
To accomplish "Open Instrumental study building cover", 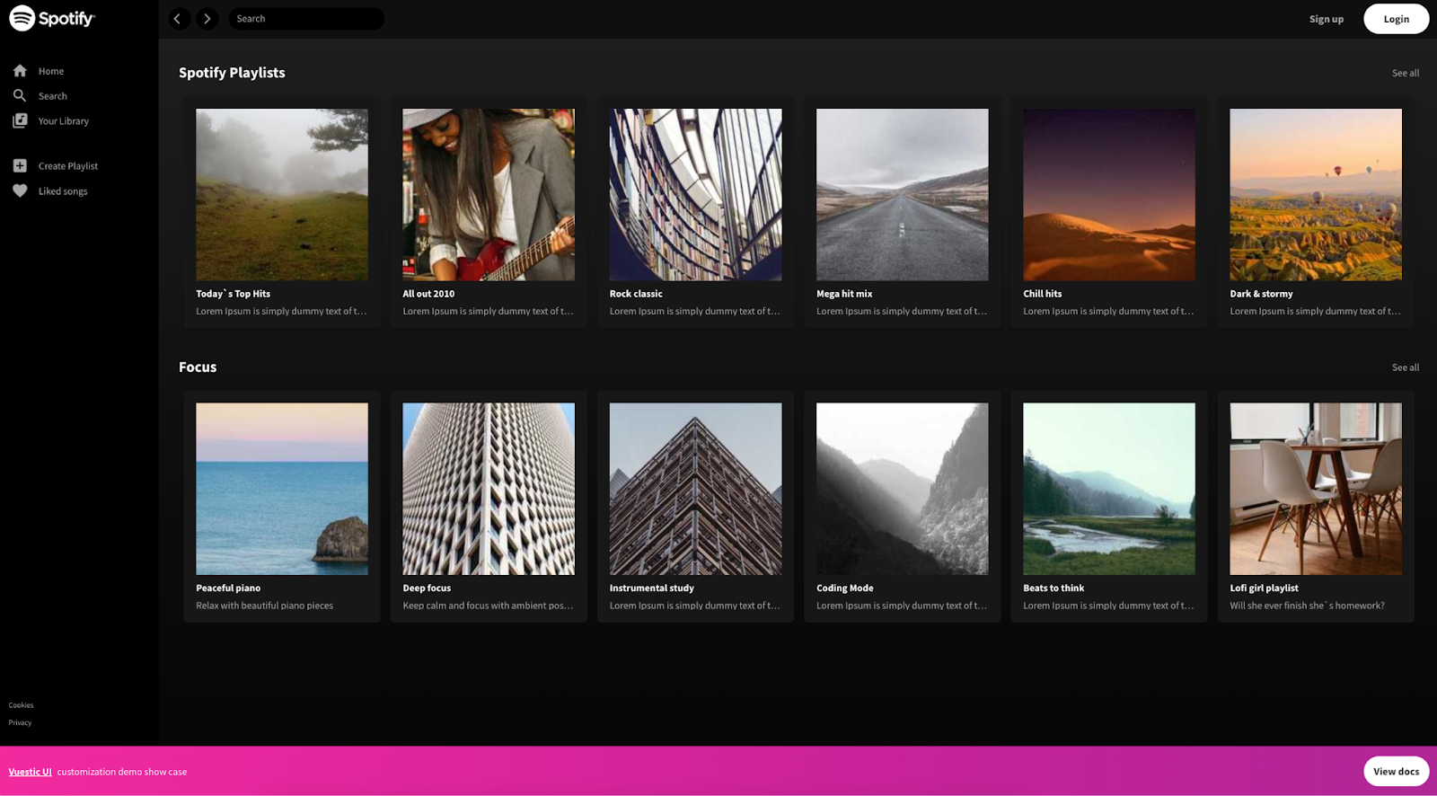I will (695, 489).
